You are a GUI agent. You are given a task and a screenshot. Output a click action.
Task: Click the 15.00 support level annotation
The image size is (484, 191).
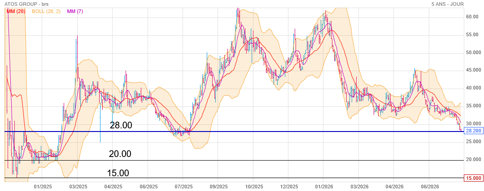click(x=118, y=173)
